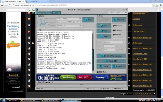
Task: Click the LG button in Octopus banner
Action: [85, 77]
